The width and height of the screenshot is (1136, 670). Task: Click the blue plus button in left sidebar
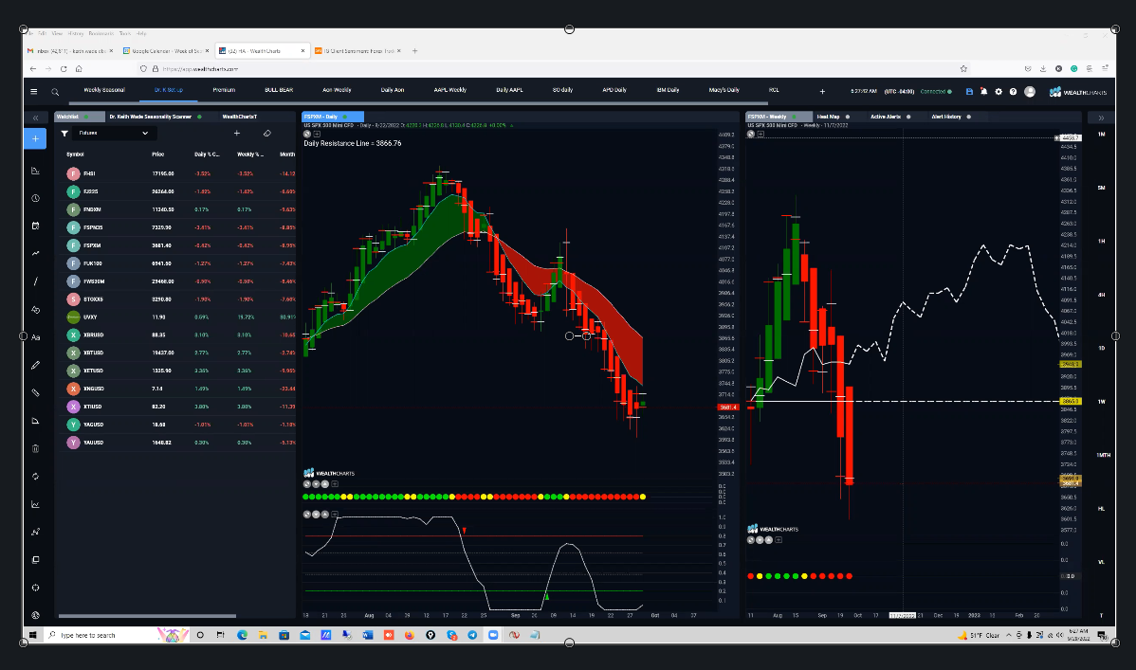[35, 138]
